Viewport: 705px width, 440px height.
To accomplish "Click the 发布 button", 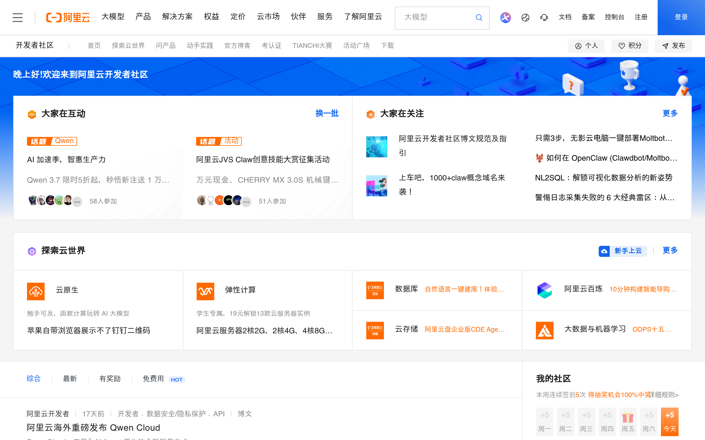I will click(673, 46).
